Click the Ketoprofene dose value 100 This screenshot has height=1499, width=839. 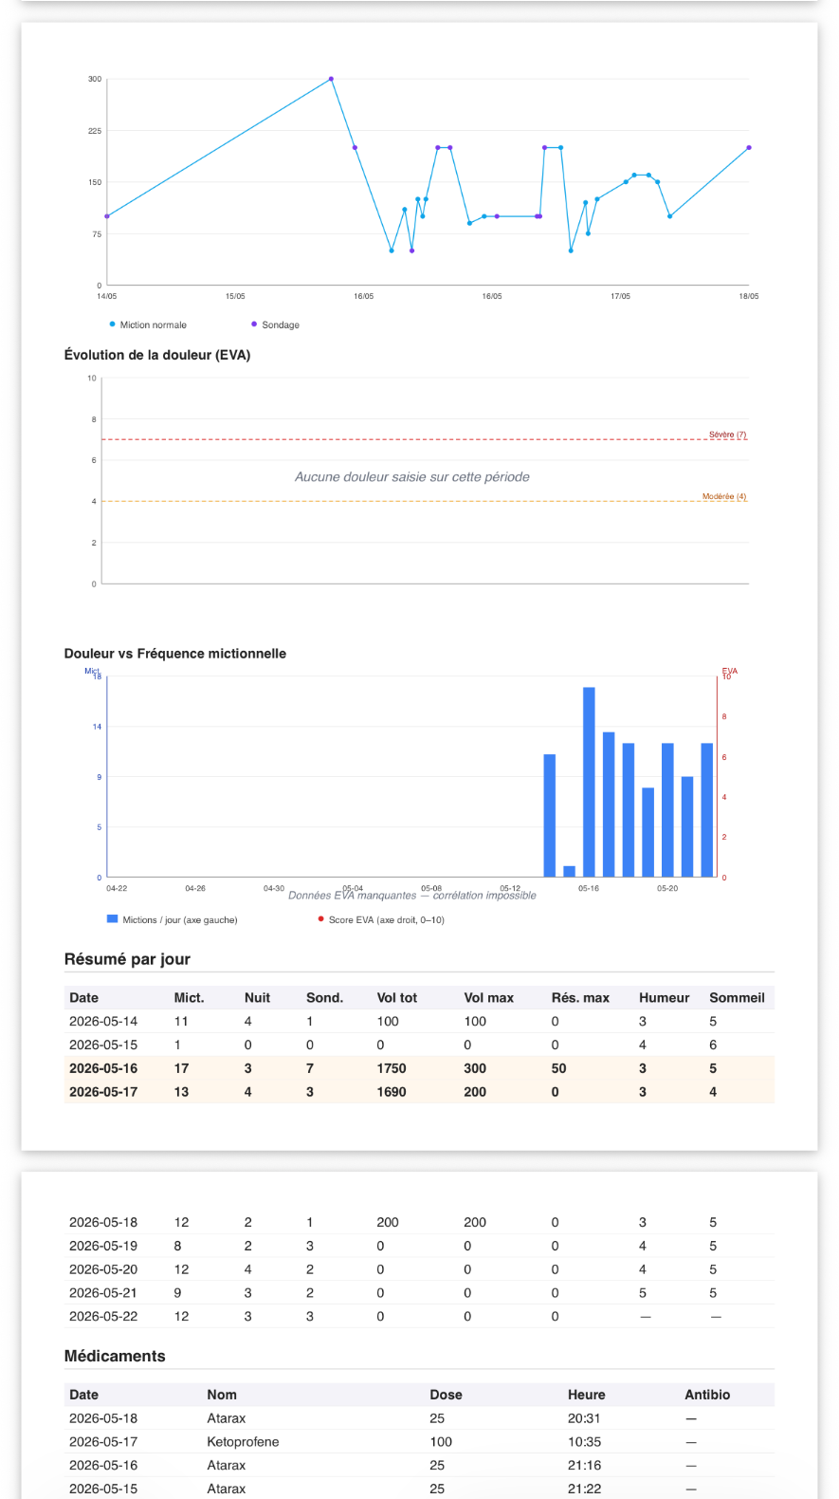point(441,1442)
